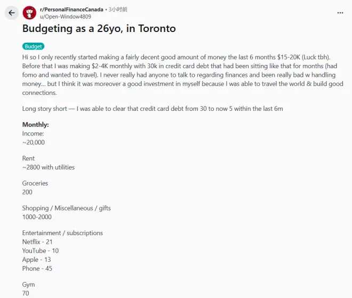Go back using the left arrow button

click(x=11, y=13)
